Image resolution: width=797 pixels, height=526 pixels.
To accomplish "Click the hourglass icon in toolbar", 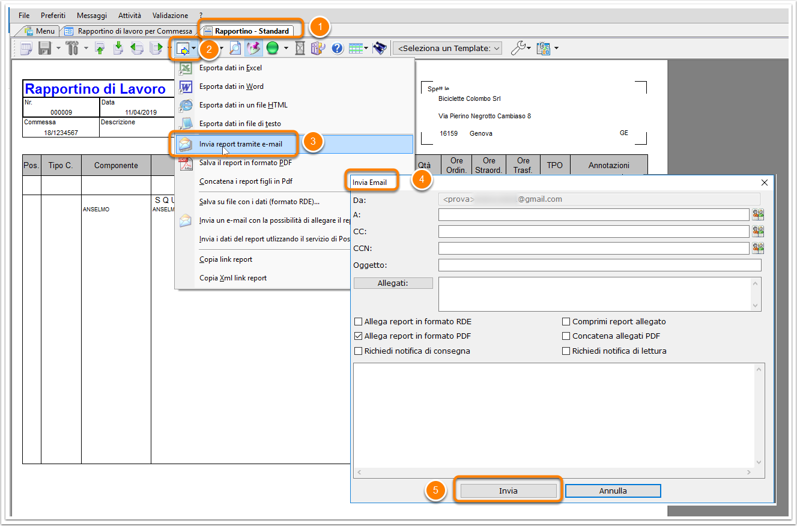I will [x=300, y=49].
